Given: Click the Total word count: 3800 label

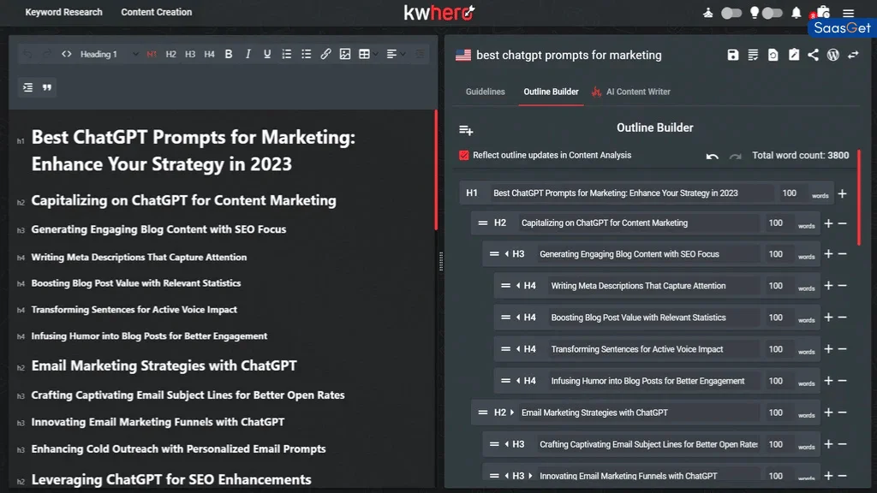Looking at the screenshot, I should coord(801,156).
